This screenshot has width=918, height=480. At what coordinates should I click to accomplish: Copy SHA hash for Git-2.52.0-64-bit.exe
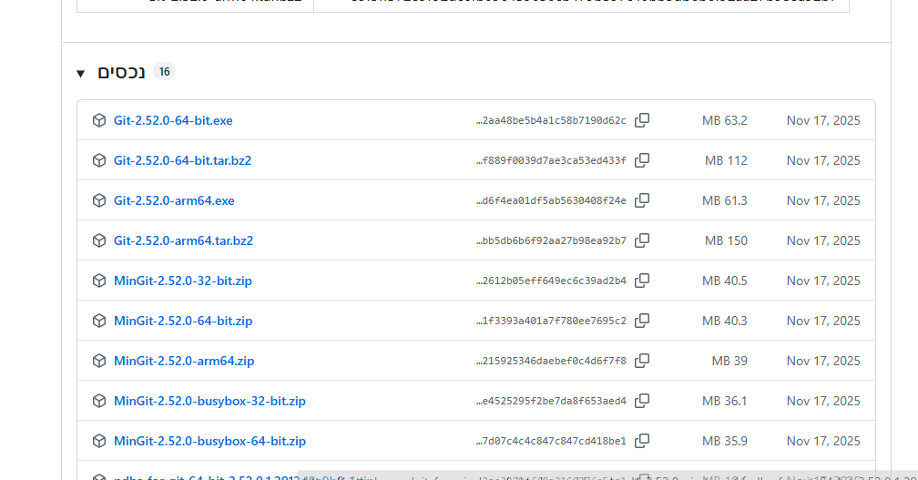click(x=642, y=120)
